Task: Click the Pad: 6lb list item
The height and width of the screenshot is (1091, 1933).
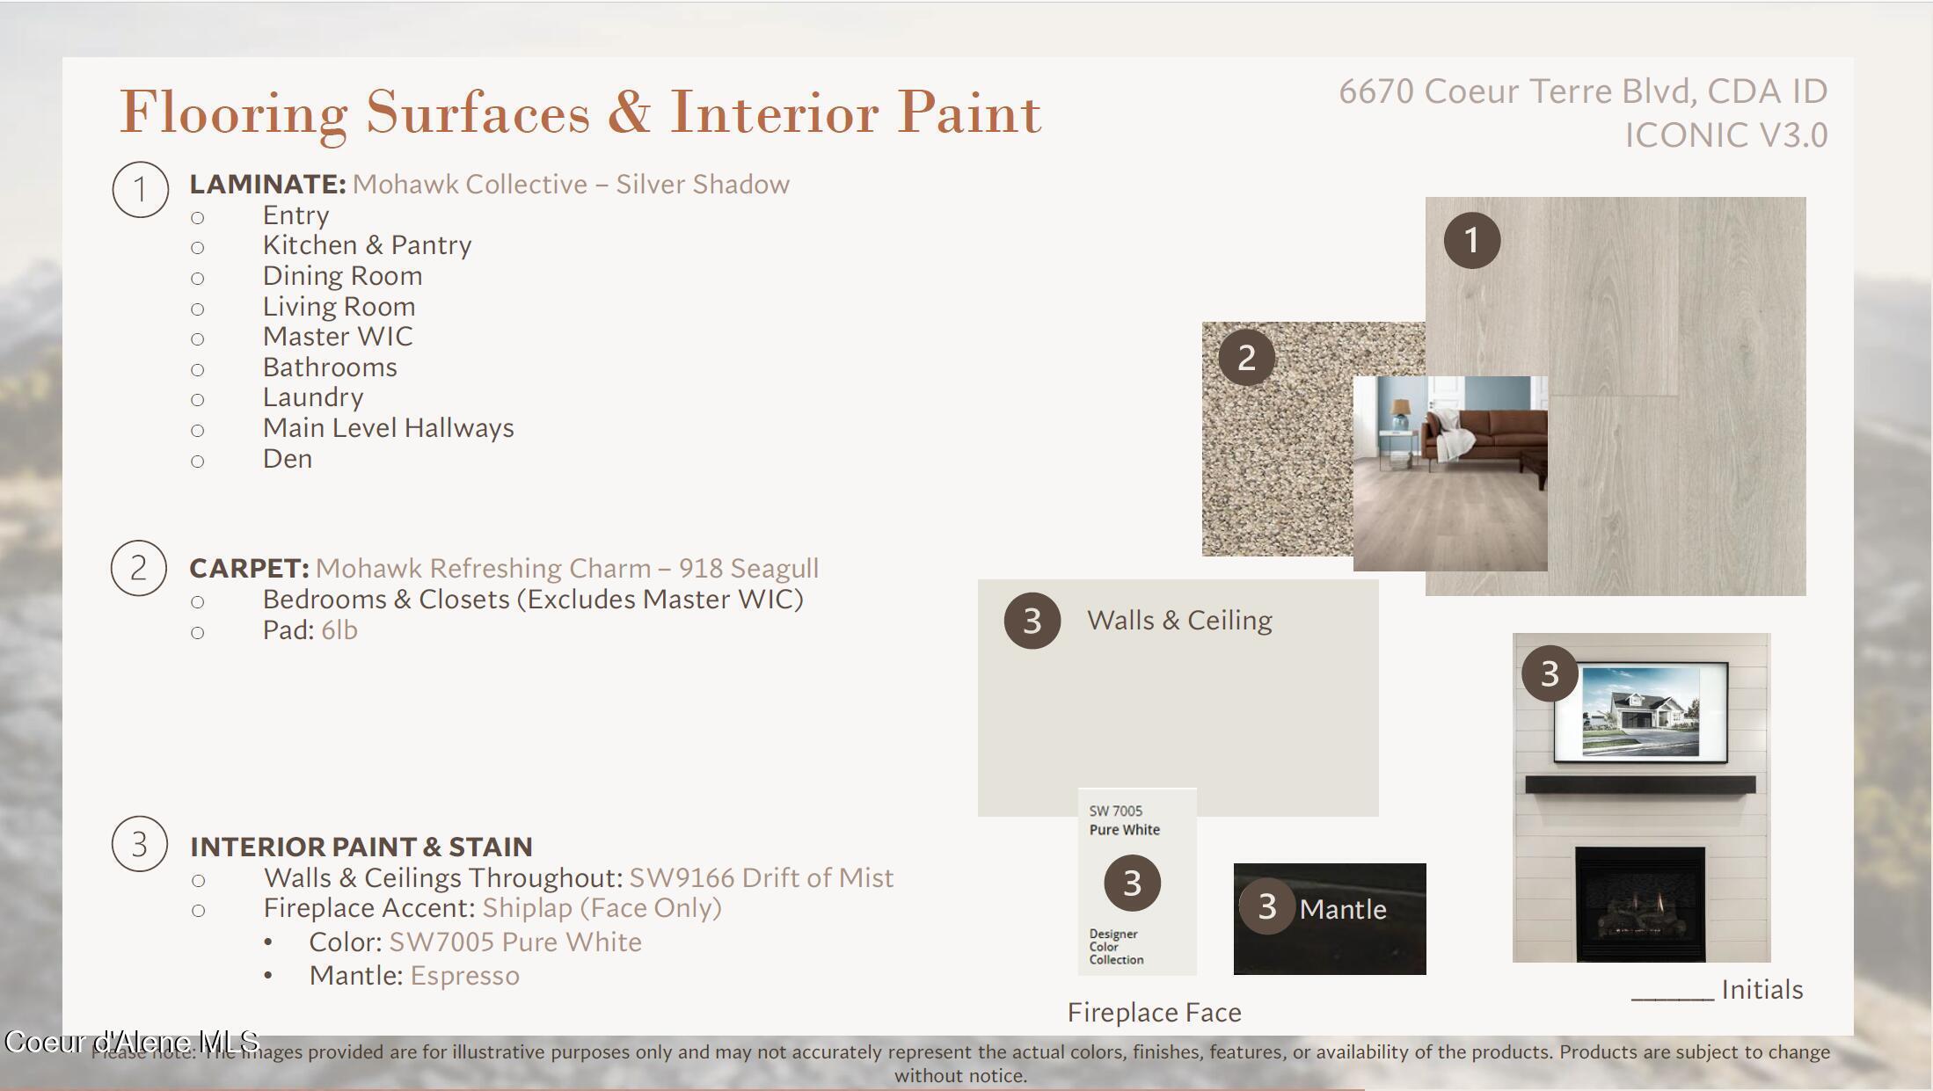Action: pyautogui.click(x=310, y=630)
